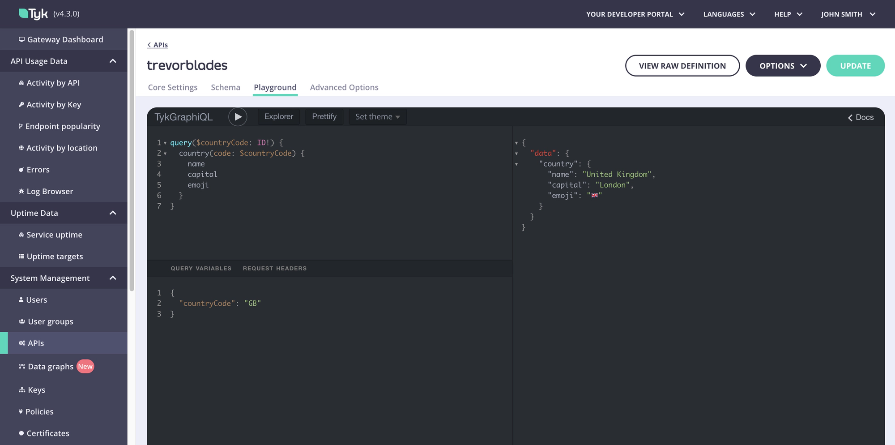Switch to the Request Headers tab
Screen dimensions: 895x445
coord(274,268)
